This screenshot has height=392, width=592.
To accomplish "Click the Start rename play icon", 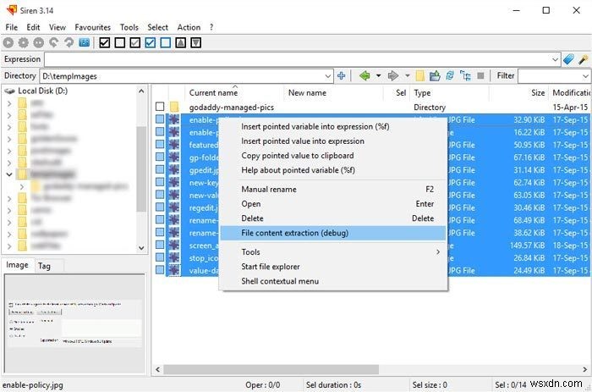I will coord(8,42).
